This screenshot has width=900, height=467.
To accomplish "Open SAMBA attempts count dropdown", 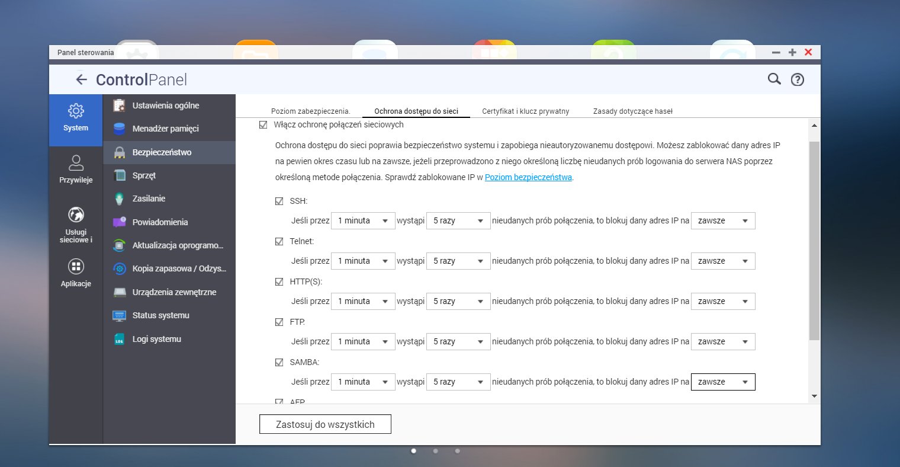I will coord(459,382).
